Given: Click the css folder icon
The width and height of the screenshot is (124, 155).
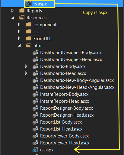Looking at the screenshot, I should pos(29,31).
